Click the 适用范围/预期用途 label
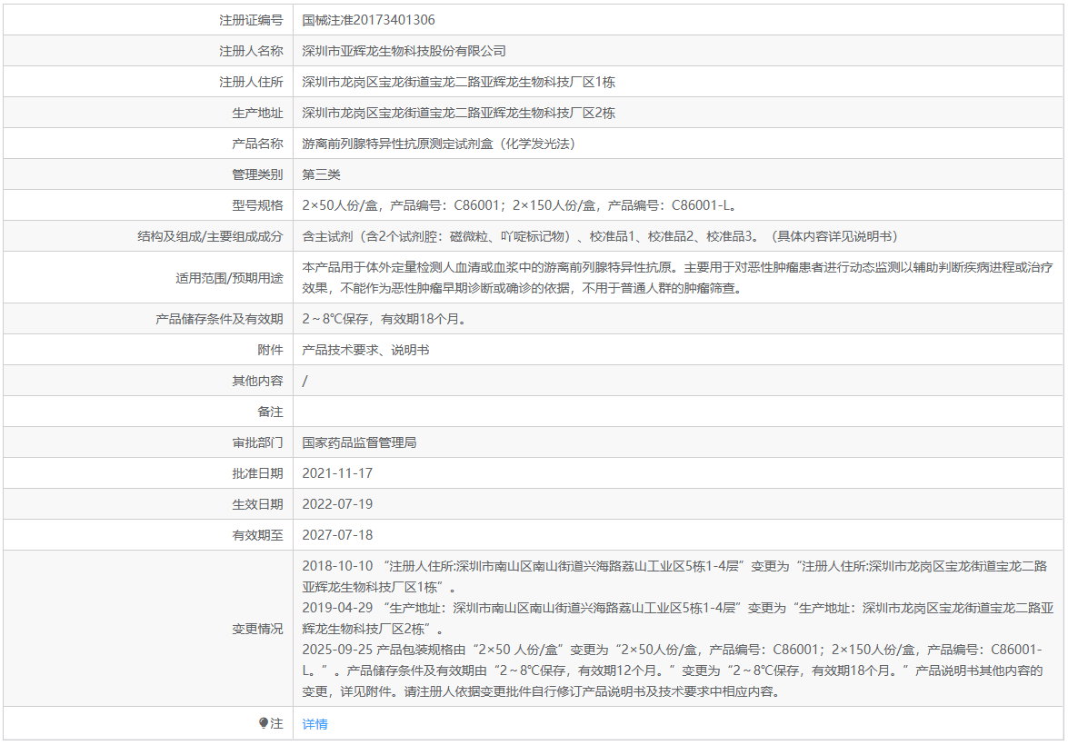Viewport: 1068px width, 745px height. tap(229, 278)
